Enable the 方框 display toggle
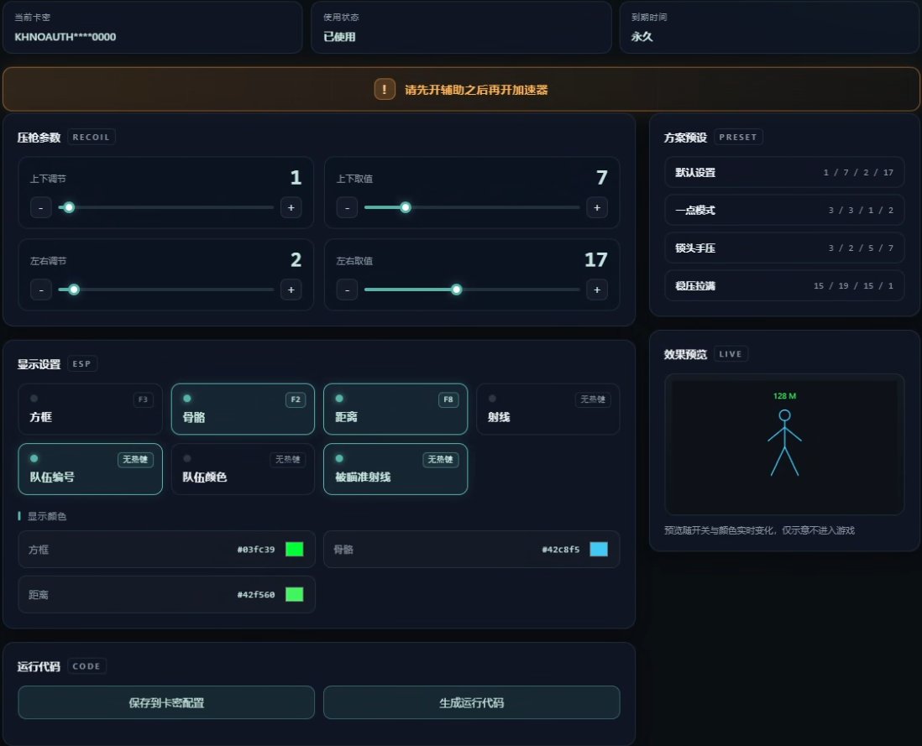922x746 pixels. click(x=90, y=409)
